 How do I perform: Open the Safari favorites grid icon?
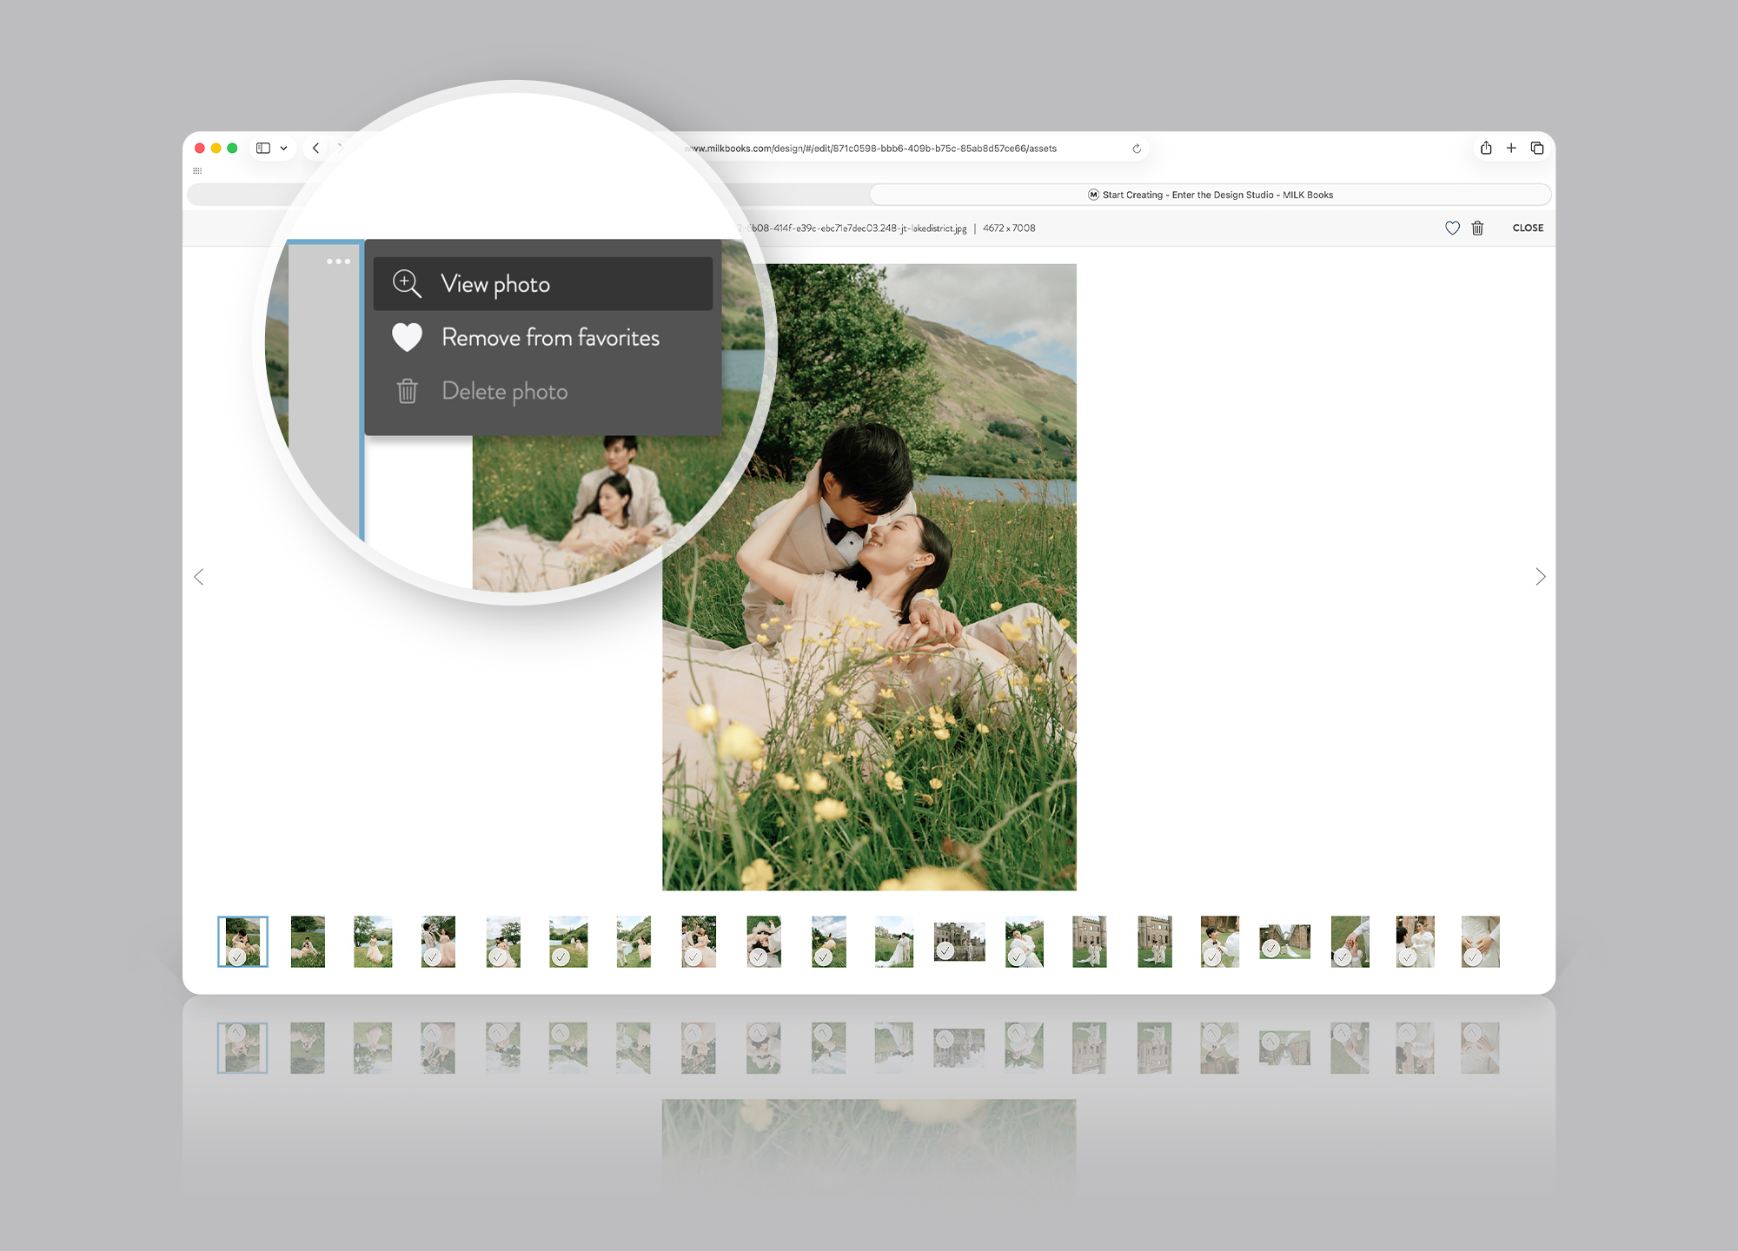[x=197, y=171]
